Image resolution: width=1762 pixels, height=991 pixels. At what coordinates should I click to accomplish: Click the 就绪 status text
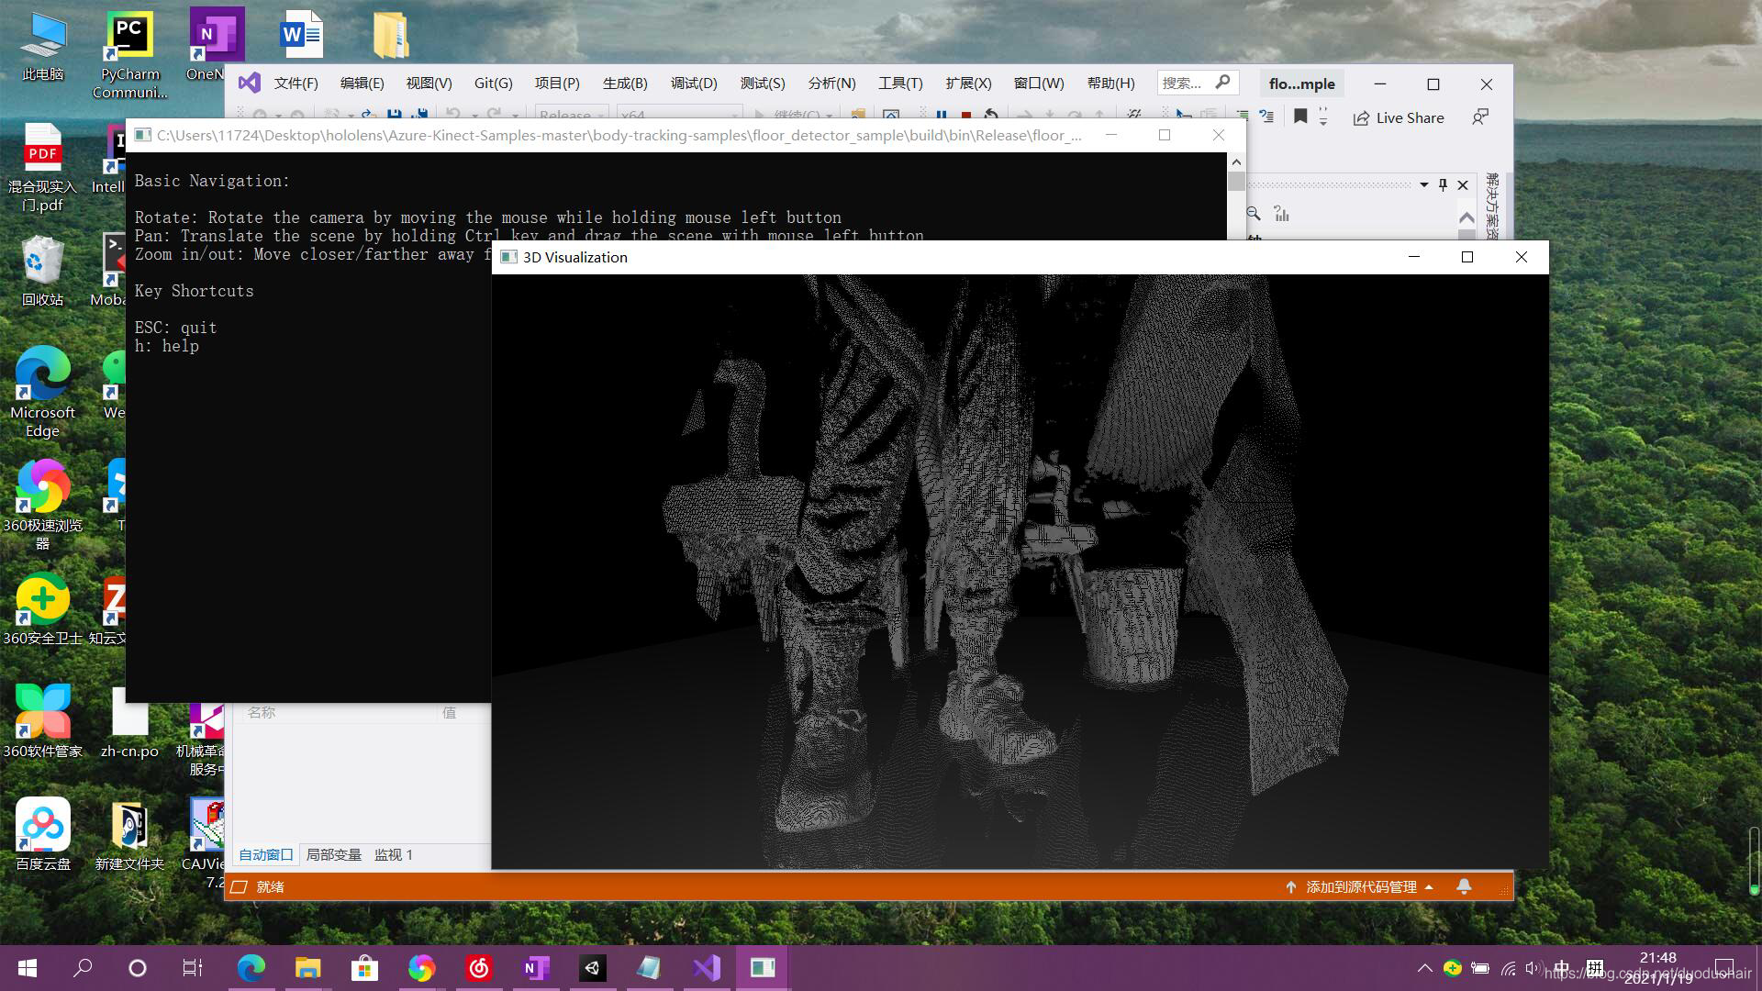(x=270, y=886)
